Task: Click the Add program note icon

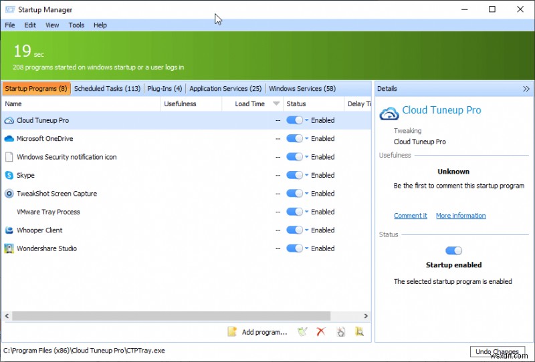Action: click(232, 332)
